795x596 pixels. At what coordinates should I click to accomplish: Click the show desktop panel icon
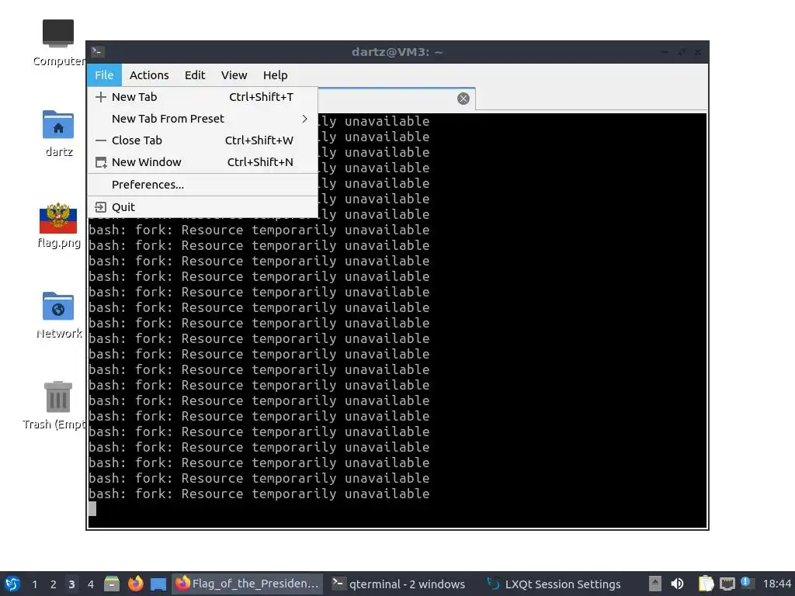(x=158, y=584)
